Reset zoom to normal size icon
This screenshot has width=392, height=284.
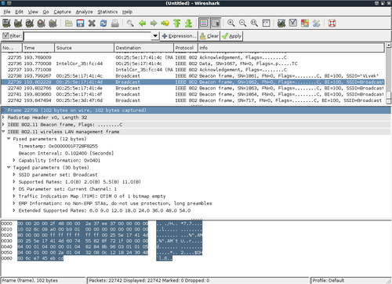coord(254,24)
